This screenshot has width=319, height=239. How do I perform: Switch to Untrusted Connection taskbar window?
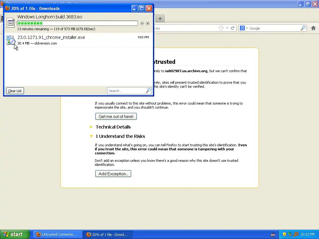(58, 235)
